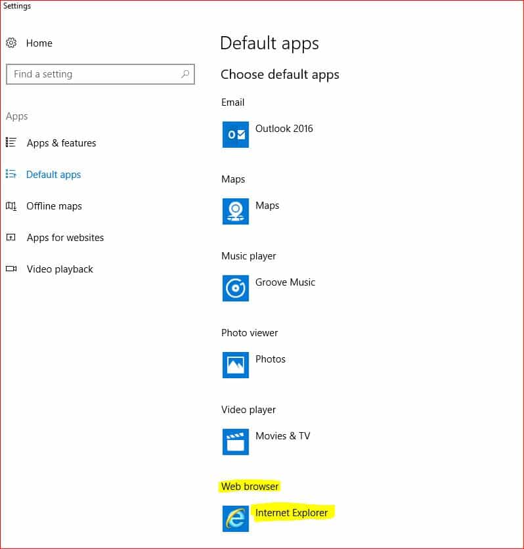
Task: Click the Find a setting search box
Action: coord(100,74)
